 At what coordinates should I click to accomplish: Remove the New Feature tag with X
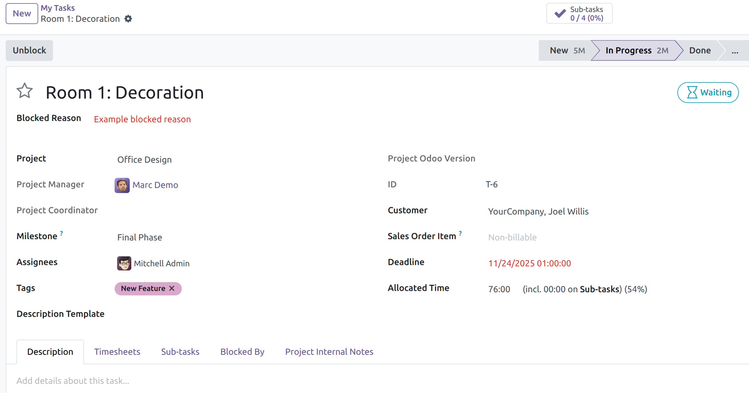pyautogui.click(x=172, y=288)
